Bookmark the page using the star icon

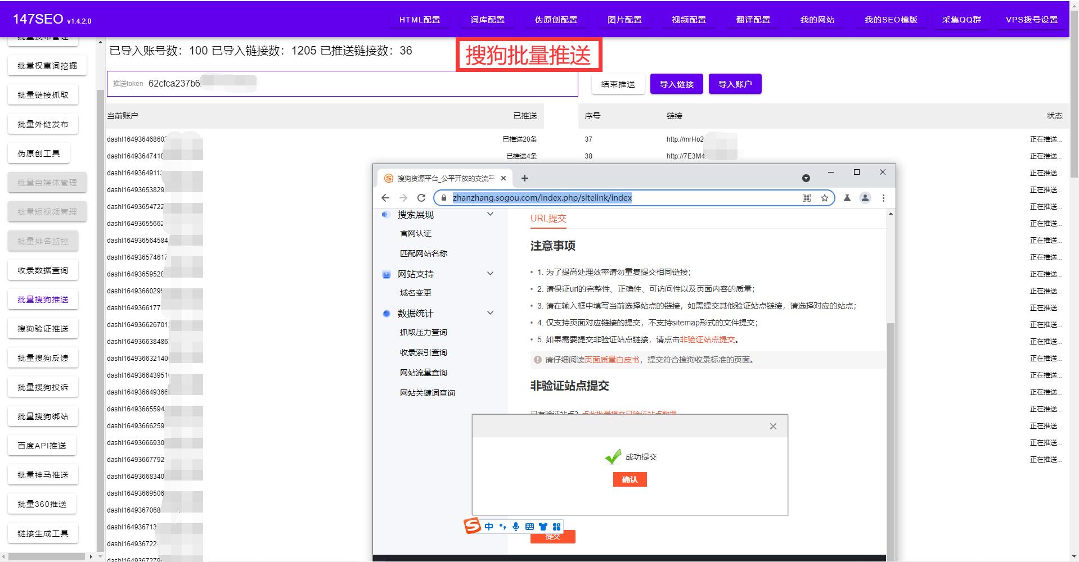point(824,198)
